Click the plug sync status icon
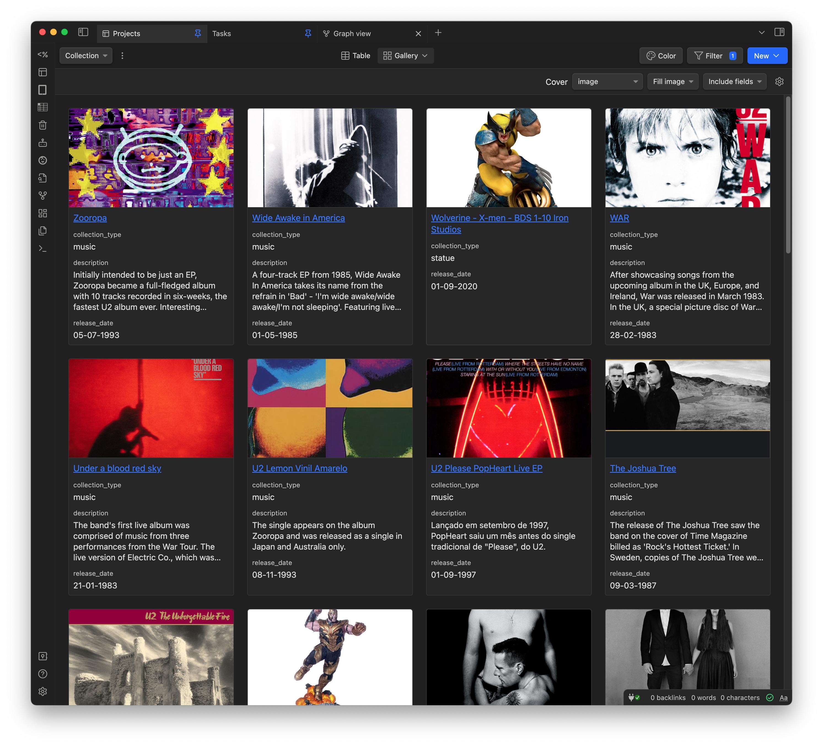 [634, 698]
